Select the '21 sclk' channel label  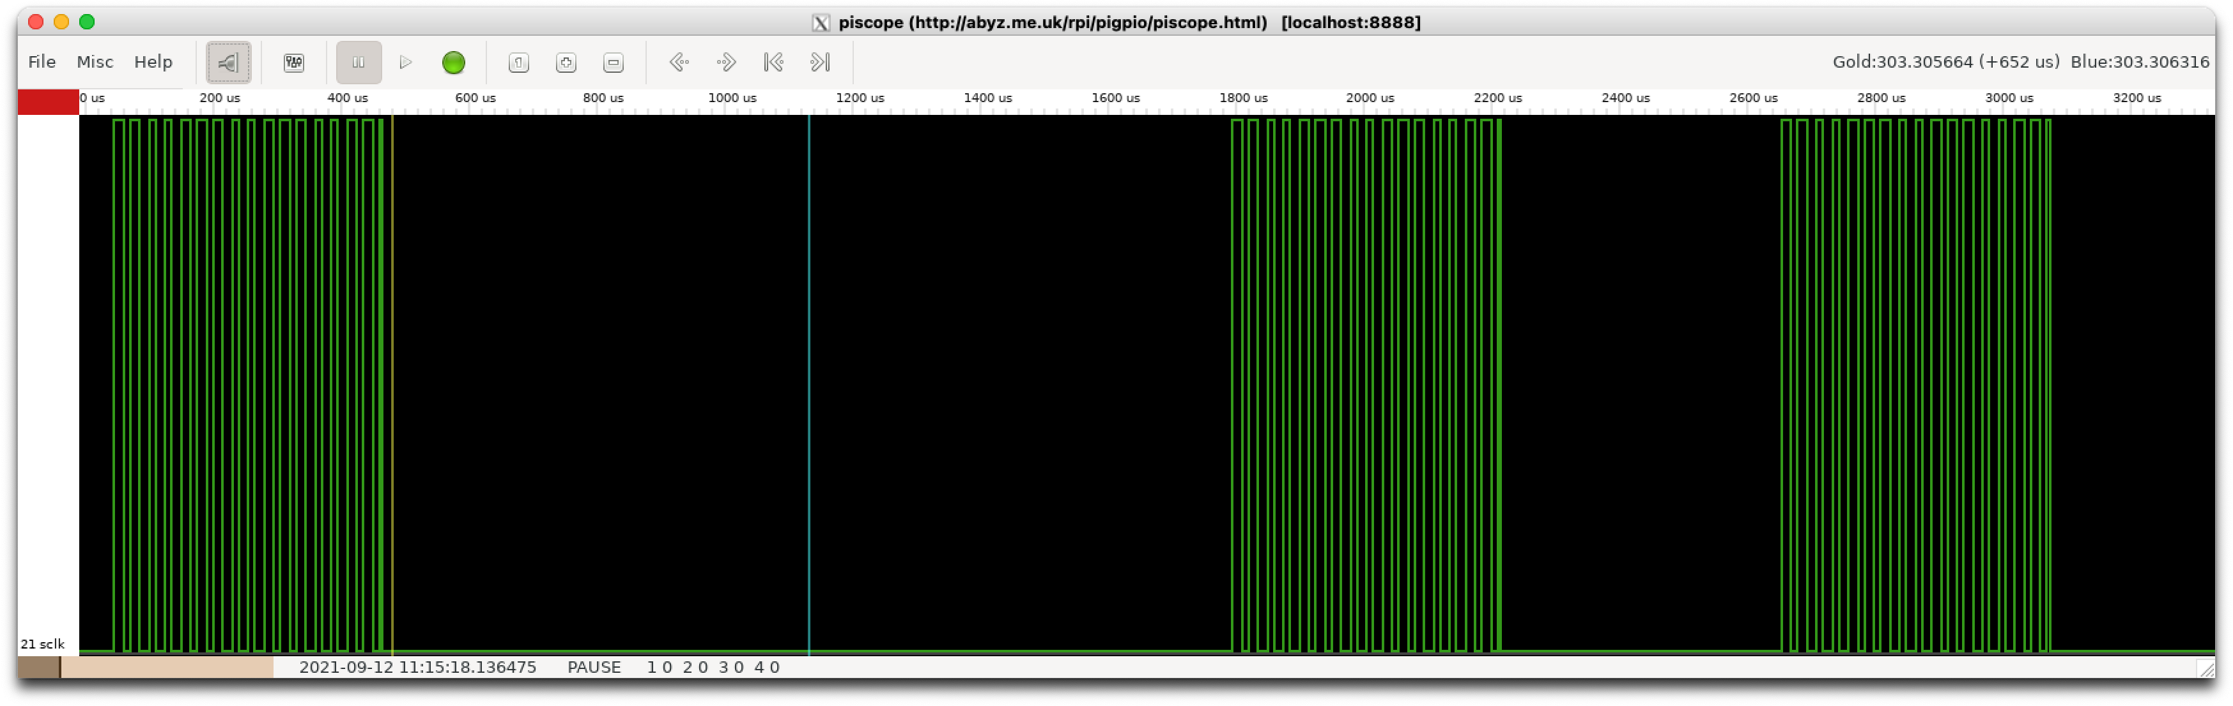42,643
